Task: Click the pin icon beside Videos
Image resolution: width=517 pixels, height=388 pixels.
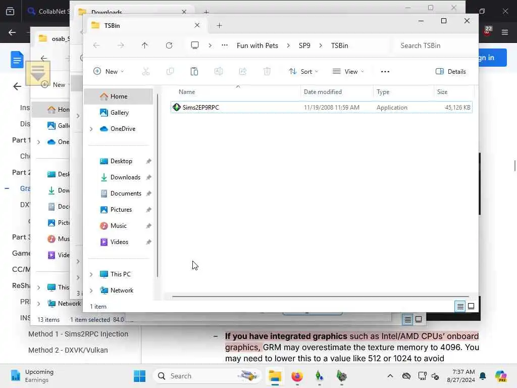Action: [149, 242]
